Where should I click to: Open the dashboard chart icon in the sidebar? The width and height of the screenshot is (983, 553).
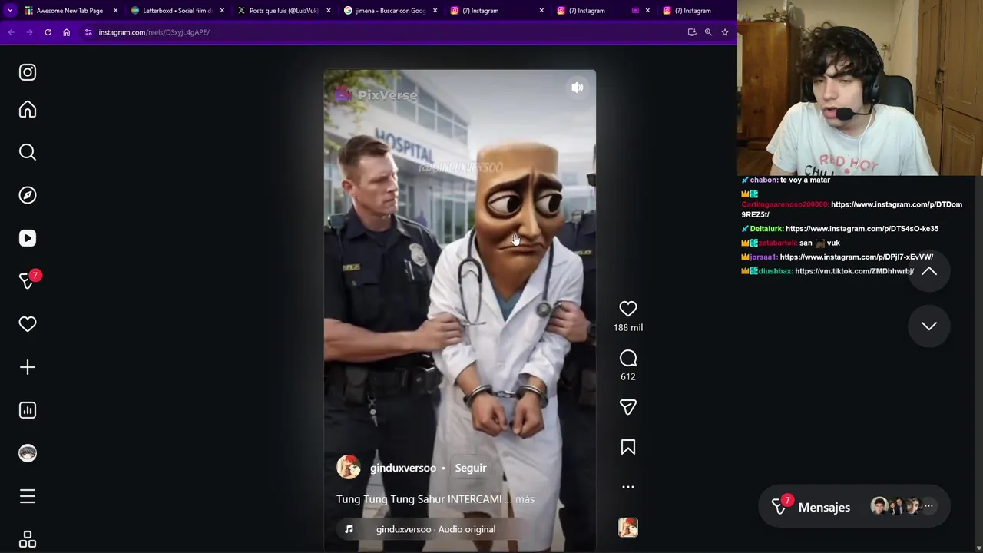[x=28, y=410]
